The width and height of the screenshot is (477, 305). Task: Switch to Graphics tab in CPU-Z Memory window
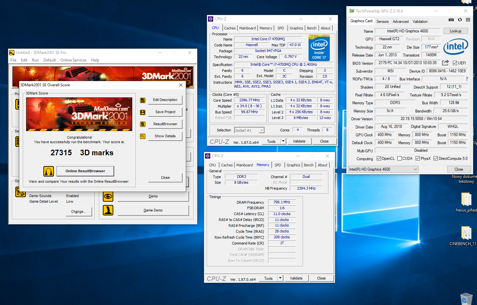coord(294,165)
